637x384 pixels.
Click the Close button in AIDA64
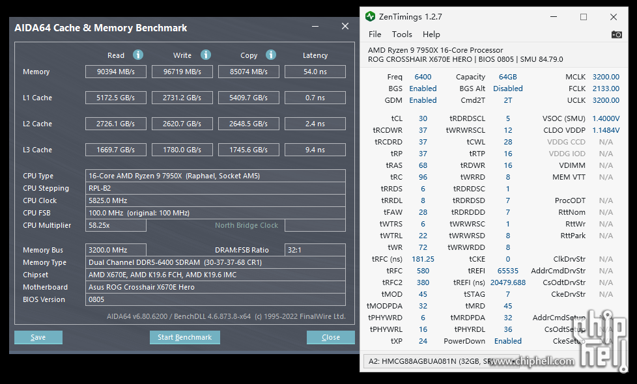click(331, 337)
